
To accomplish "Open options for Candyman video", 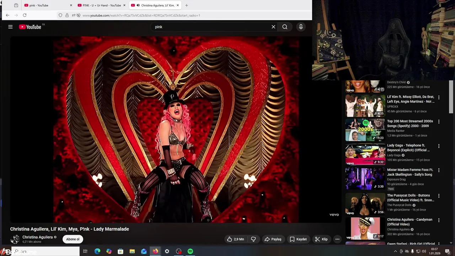I will point(439,220).
